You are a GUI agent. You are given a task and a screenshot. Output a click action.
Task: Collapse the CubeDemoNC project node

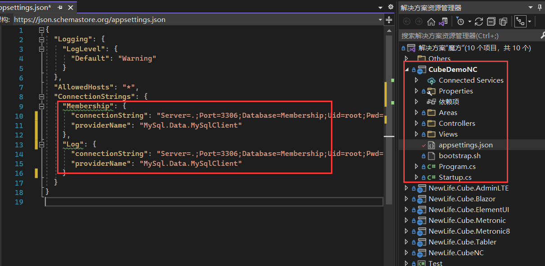point(407,70)
